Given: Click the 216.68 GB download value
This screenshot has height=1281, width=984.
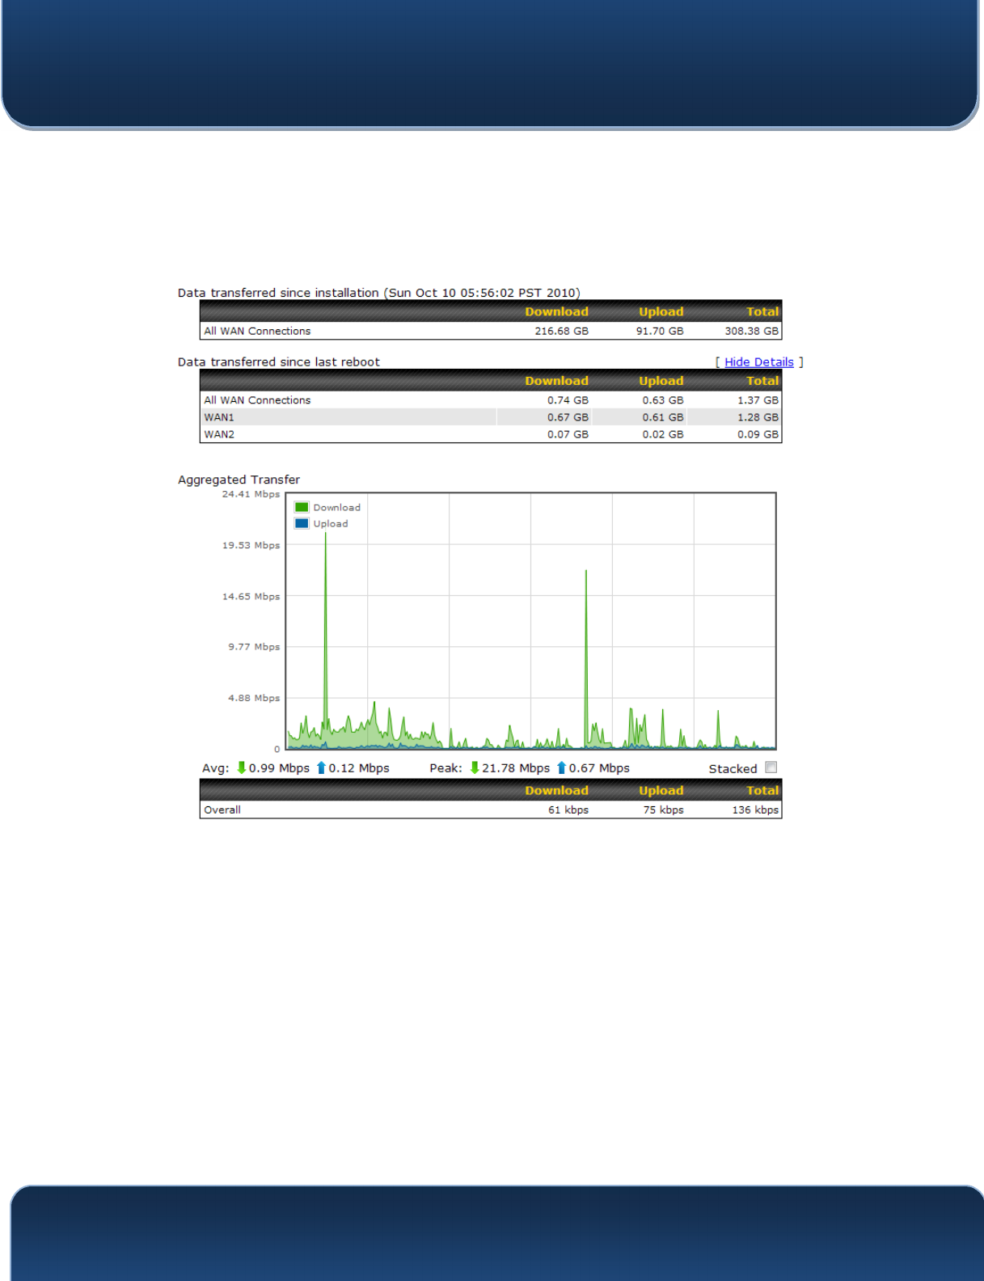Looking at the screenshot, I should point(561,331).
